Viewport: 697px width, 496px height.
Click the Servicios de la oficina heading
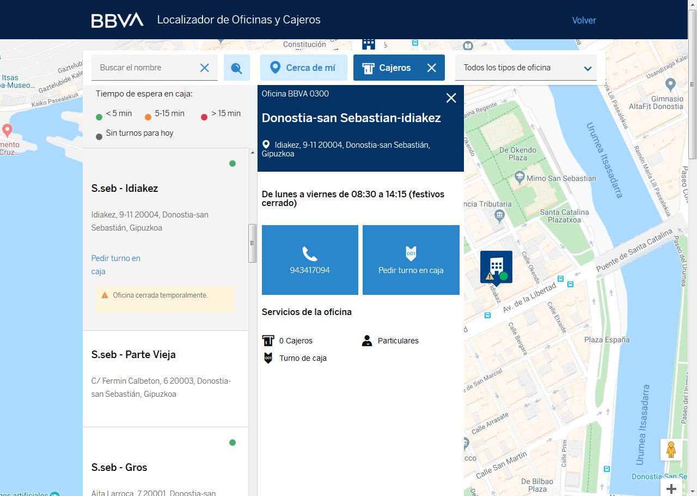click(307, 312)
